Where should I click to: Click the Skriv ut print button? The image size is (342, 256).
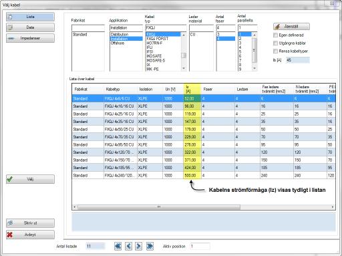[x=30, y=223]
